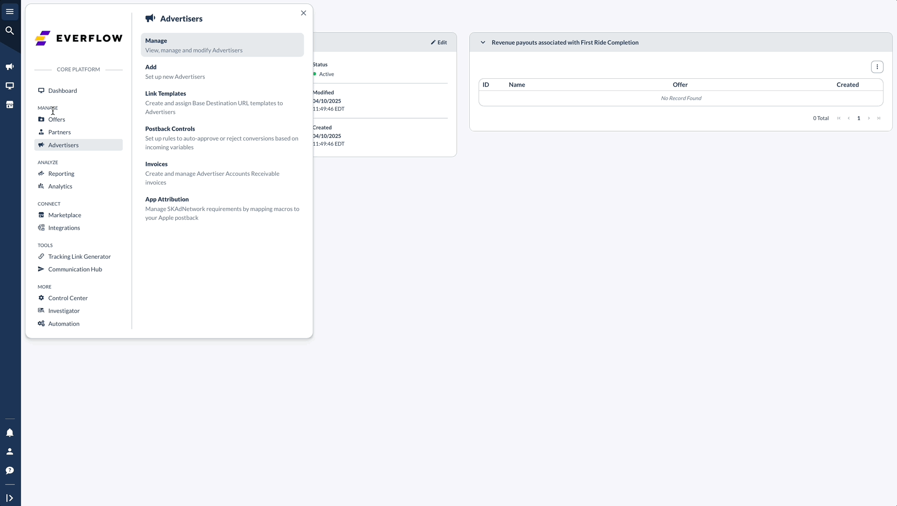Open Postback Controls submenu option
Image resolution: width=897 pixels, height=506 pixels.
pos(222,138)
